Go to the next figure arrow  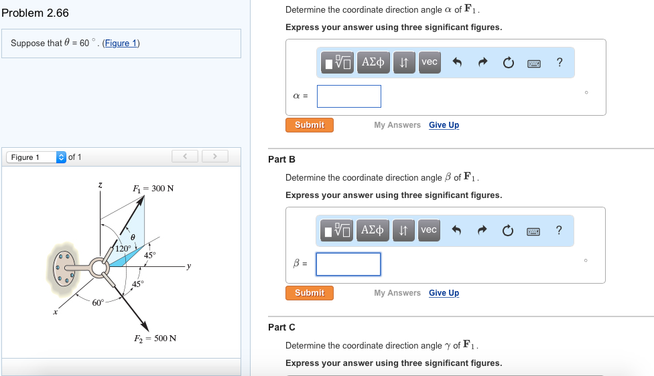pos(214,157)
